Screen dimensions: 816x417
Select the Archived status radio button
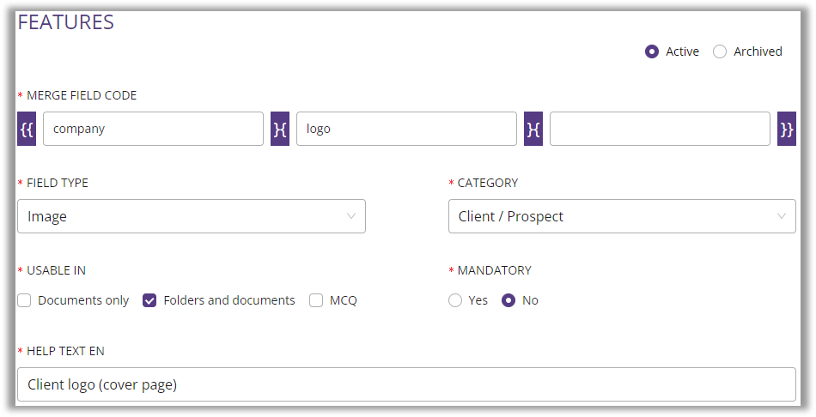point(720,51)
